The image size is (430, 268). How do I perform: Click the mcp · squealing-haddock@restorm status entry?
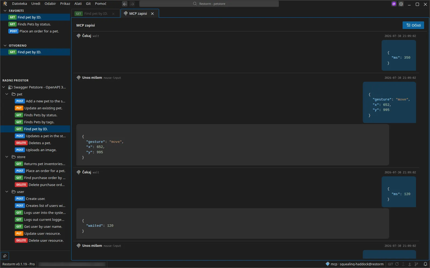click(354, 264)
